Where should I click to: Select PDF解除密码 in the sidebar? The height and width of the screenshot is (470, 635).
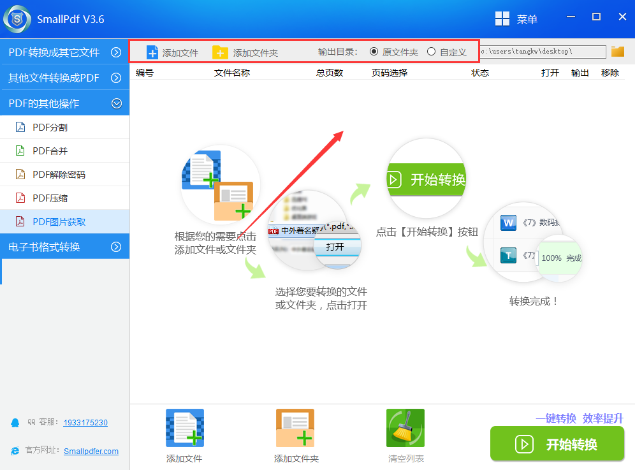pyautogui.click(x=65, y=174)
